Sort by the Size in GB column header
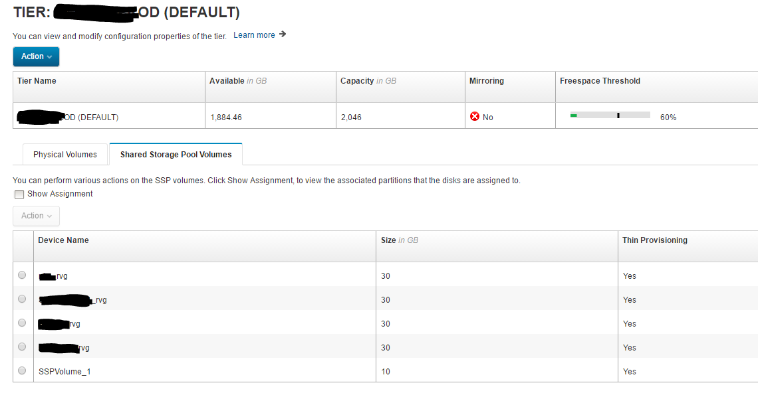 [399, 240]
